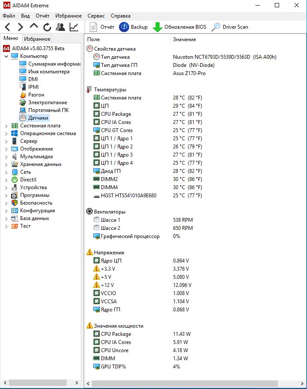Open Обновления BIOS from the toolbar

(179, 27)
